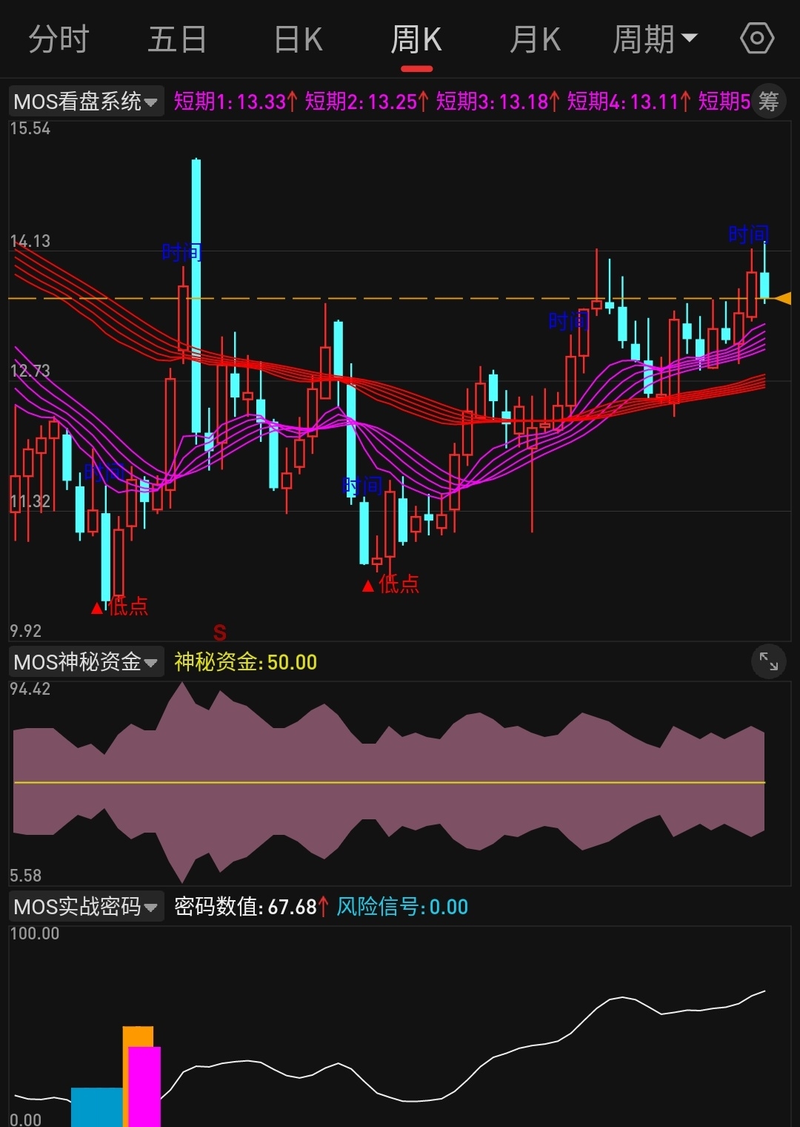Tap the 密码数值: 67.68 value label

[x=251, y=907]
